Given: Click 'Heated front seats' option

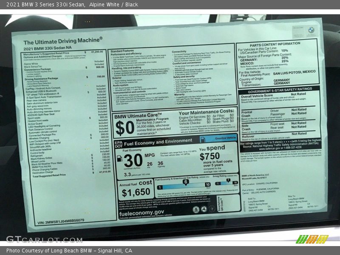Looking at the screenshot, I should [38, 121].
